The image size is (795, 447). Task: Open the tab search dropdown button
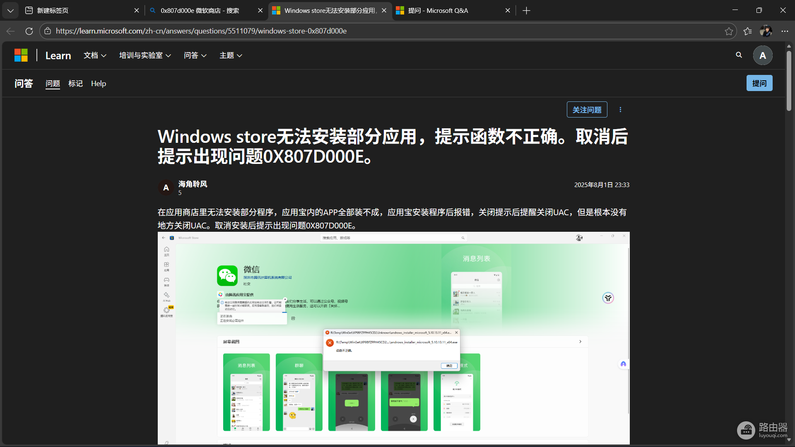(x=10, y=10)
